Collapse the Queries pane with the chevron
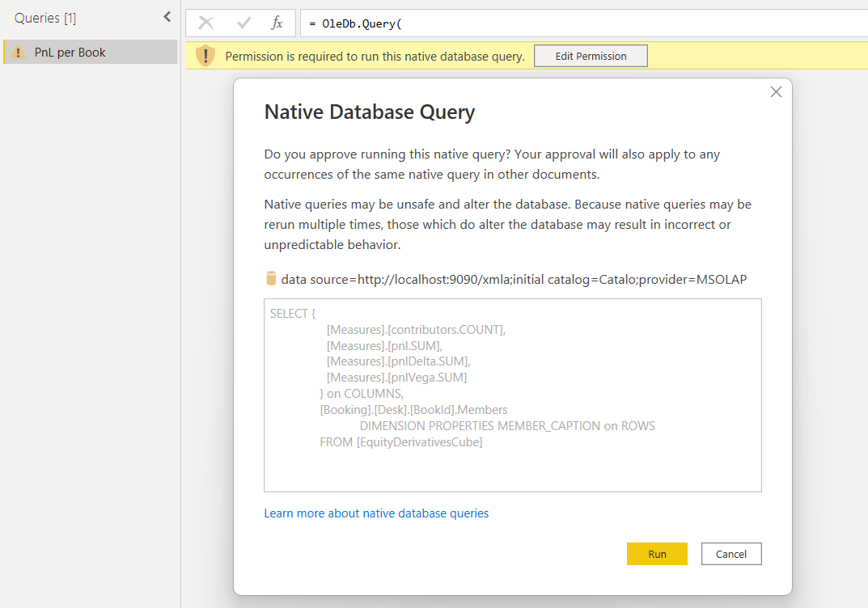The height and width of the screenshot is (608, 868). click(167, 17)
